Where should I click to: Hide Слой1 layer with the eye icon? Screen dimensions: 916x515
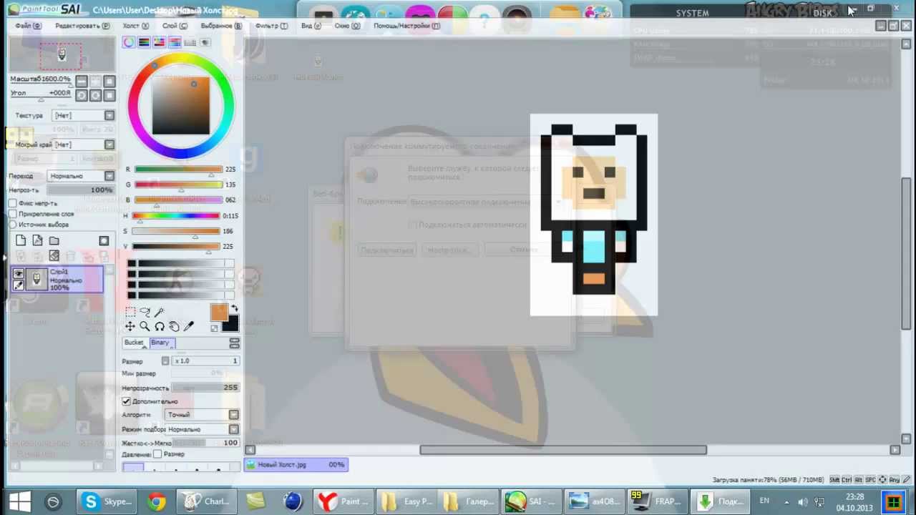coord(19,273)
